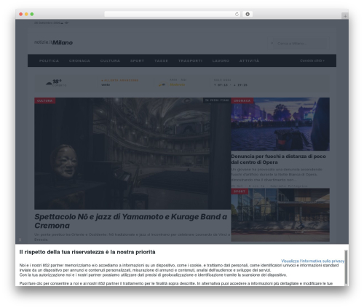
Task: Click the privacy banner heading text
Action: tap(87, 252)
